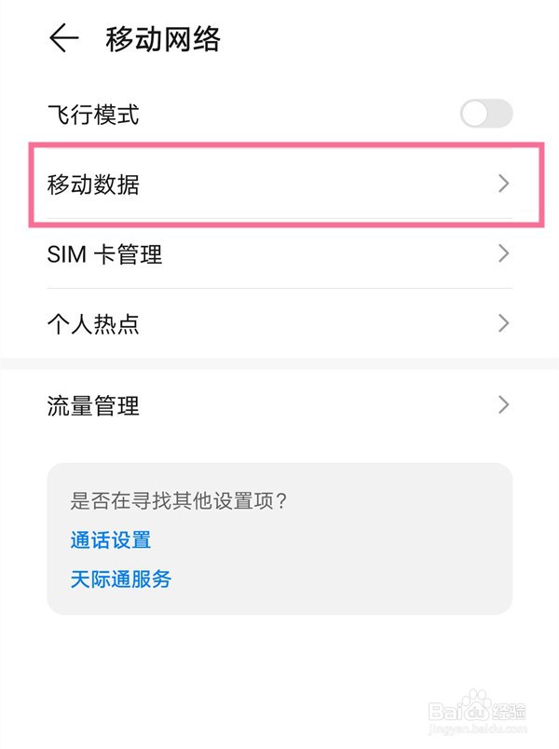
Task: Click the 个人热点 chevron arrow
Action: pyautogui.click(x=504, y=323)
